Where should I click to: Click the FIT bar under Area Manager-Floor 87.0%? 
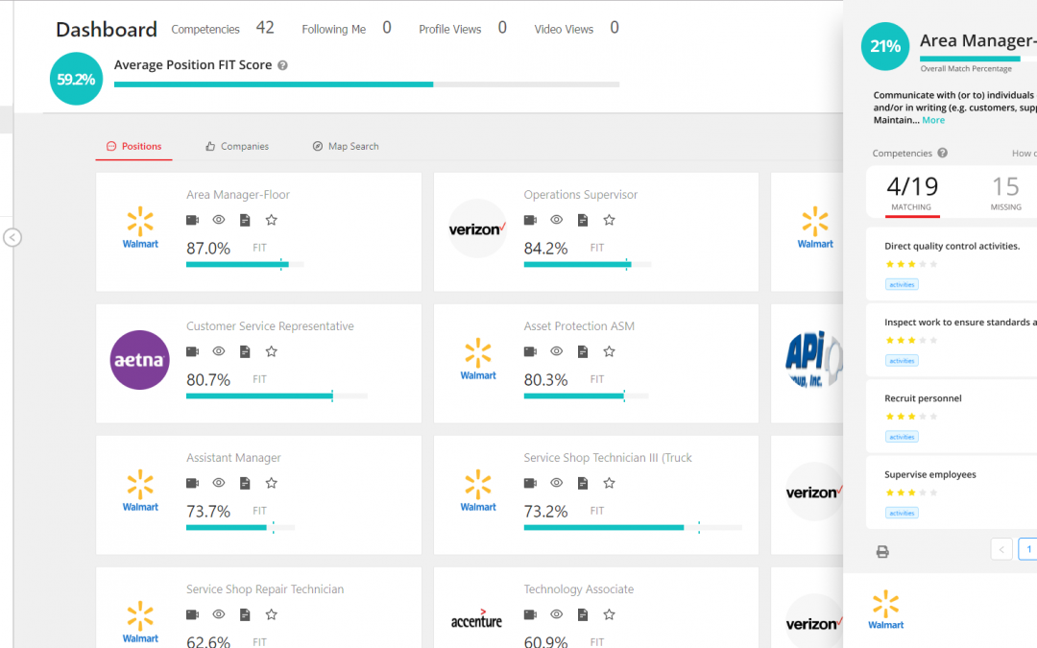pos(246,265)
